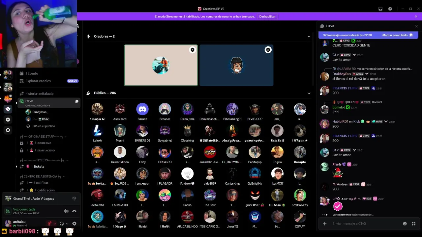Select the second speaker tile with cartoon avatar
This screenshot has height=237, width=422.
(236, 65)
